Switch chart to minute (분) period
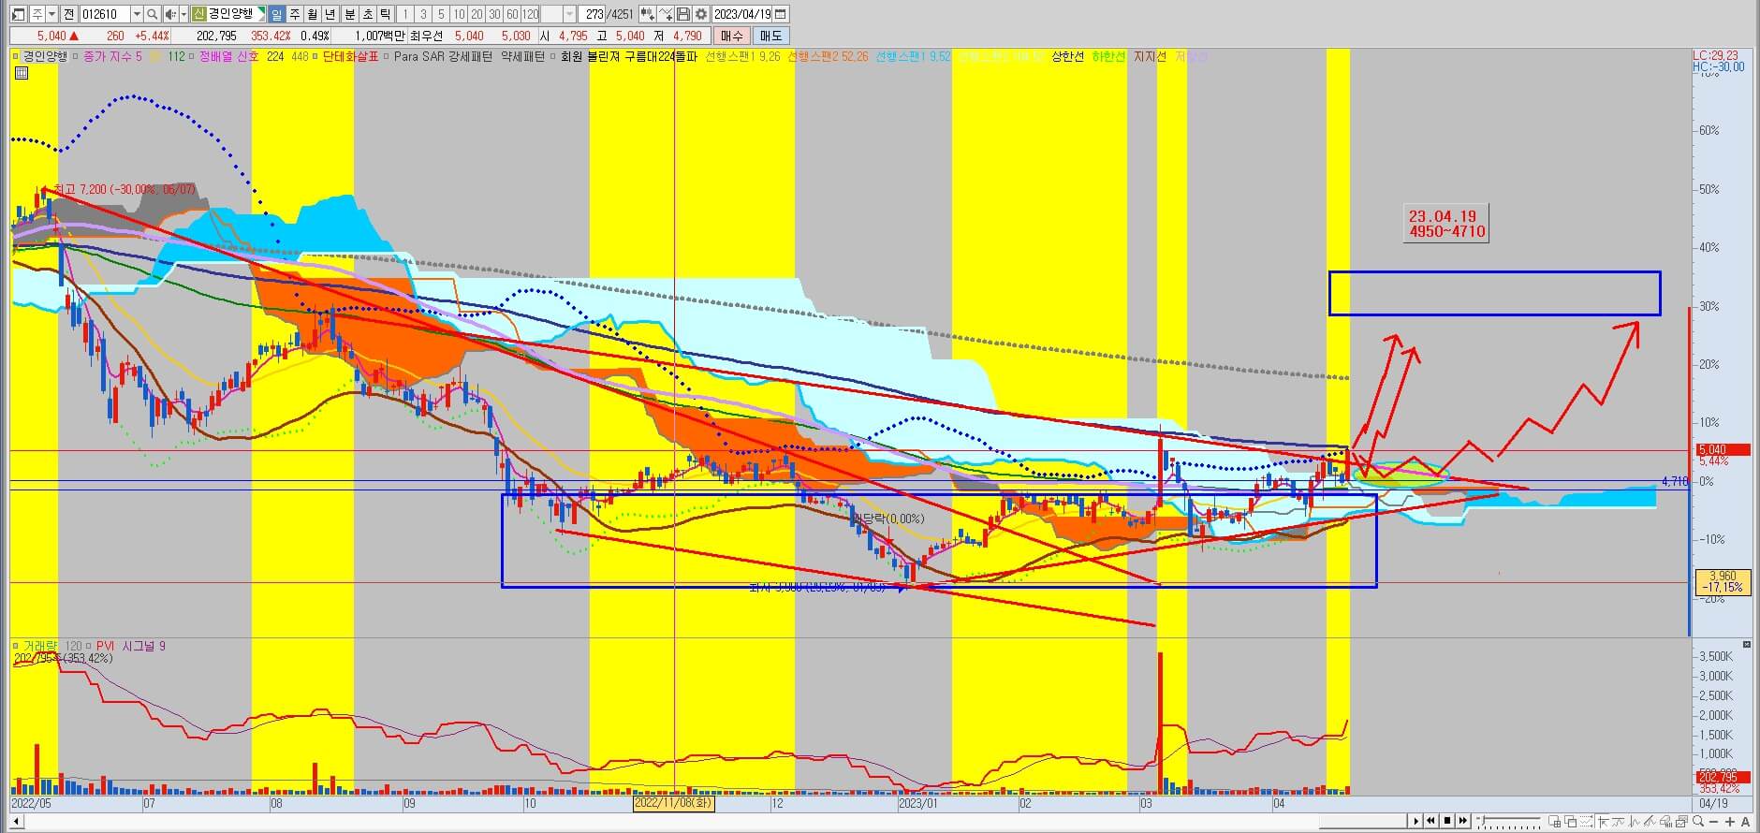The image size is (1760, 833). point(349,14)
